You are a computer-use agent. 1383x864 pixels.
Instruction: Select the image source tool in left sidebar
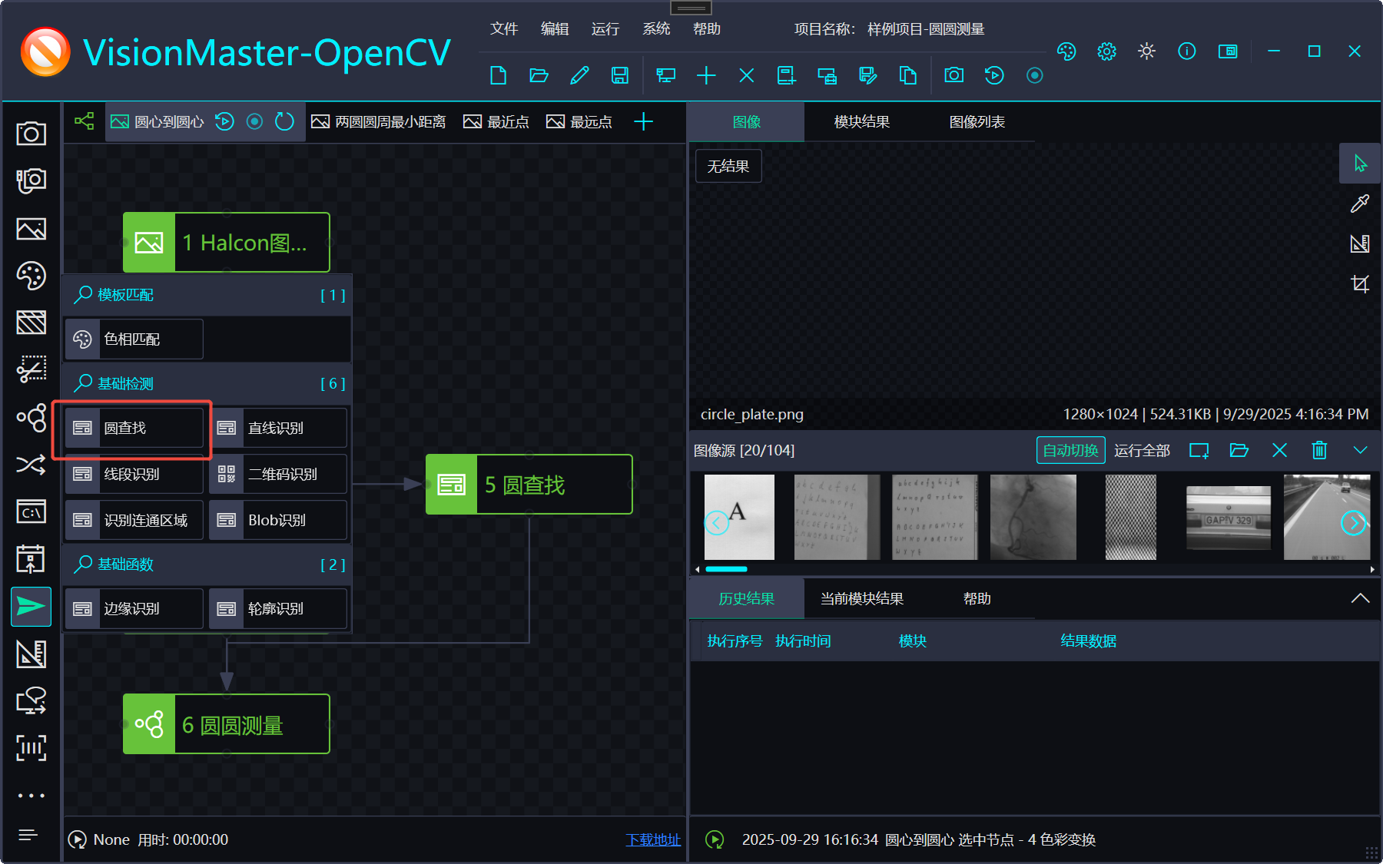[31, 229]
